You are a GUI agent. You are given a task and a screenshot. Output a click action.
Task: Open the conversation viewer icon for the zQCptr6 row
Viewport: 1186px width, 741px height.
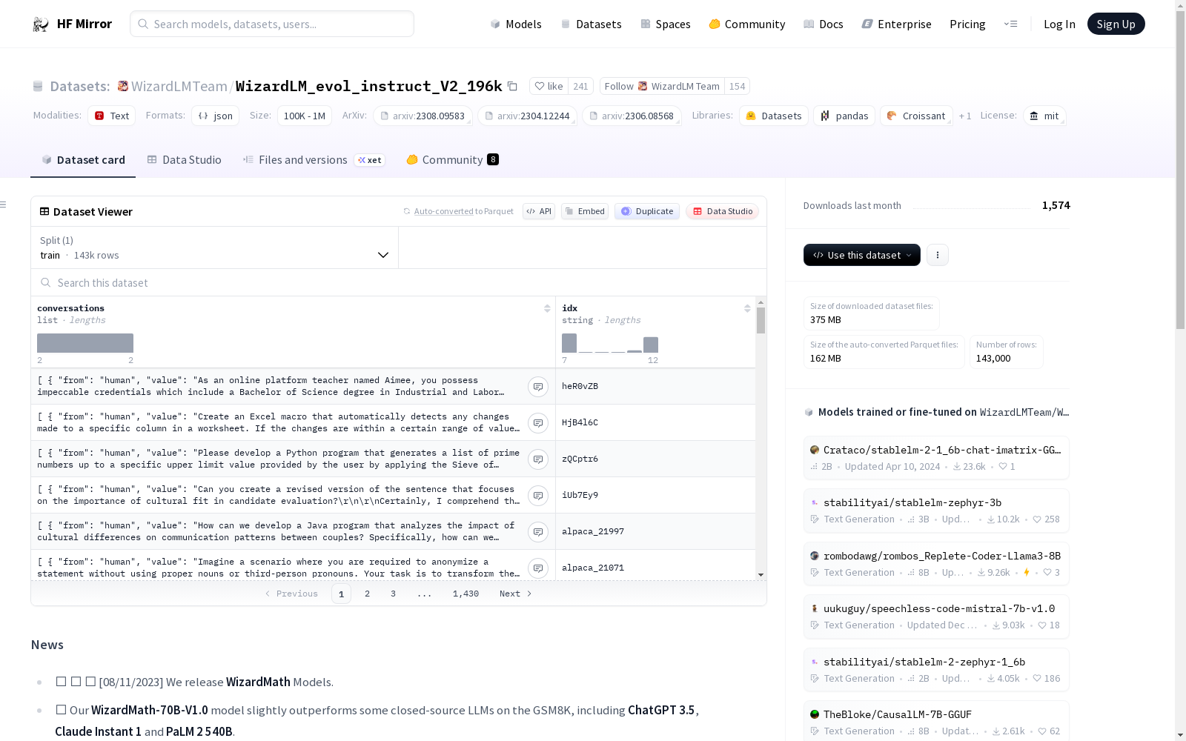pos(538,459)
